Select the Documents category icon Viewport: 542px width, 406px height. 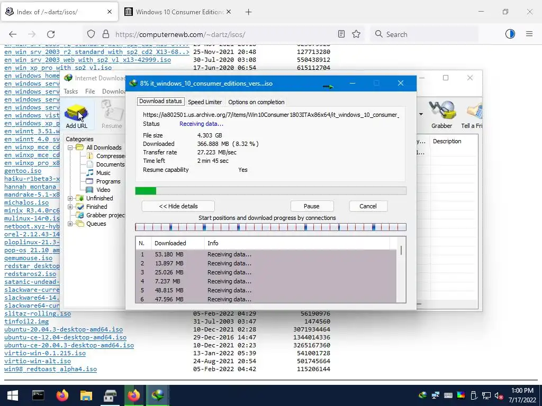[90, 164]
